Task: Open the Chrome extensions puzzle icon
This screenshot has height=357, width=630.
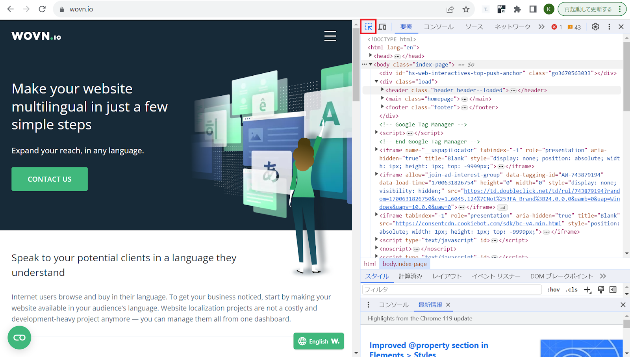Action: [517, 9]
